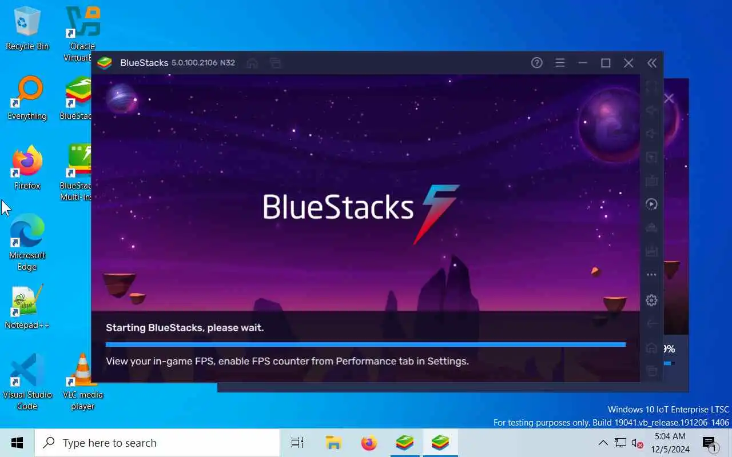Select the Recycle Bin desktop icon
Image resolution: width=732 pixels, height=457 pixels.
(x=27, y=29)
